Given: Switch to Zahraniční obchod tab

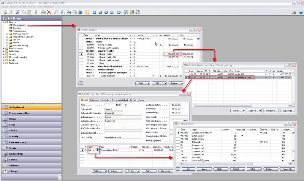Looking at the screenshot, I should (120, 100).
